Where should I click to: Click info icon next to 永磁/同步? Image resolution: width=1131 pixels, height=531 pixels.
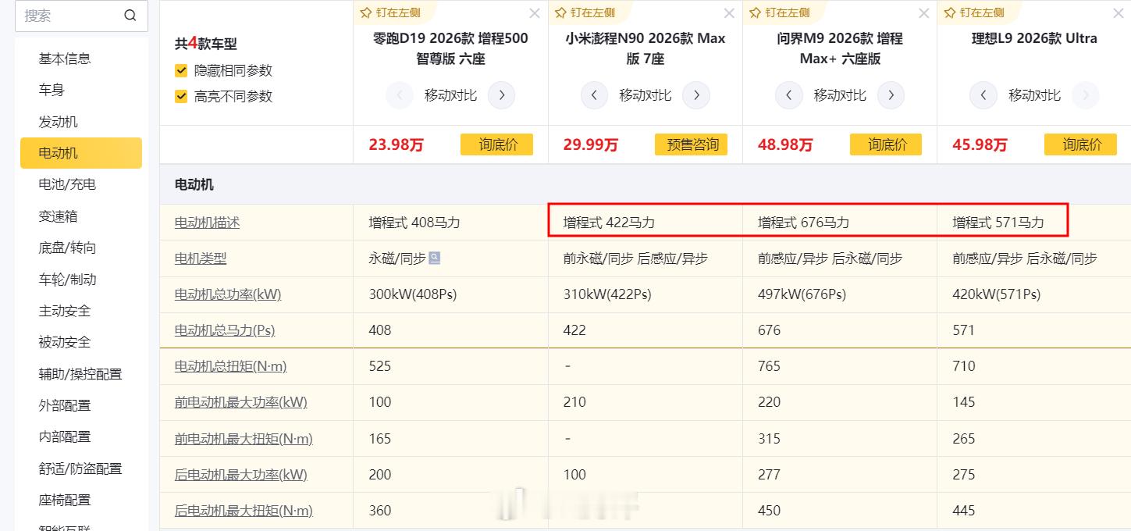435,258
